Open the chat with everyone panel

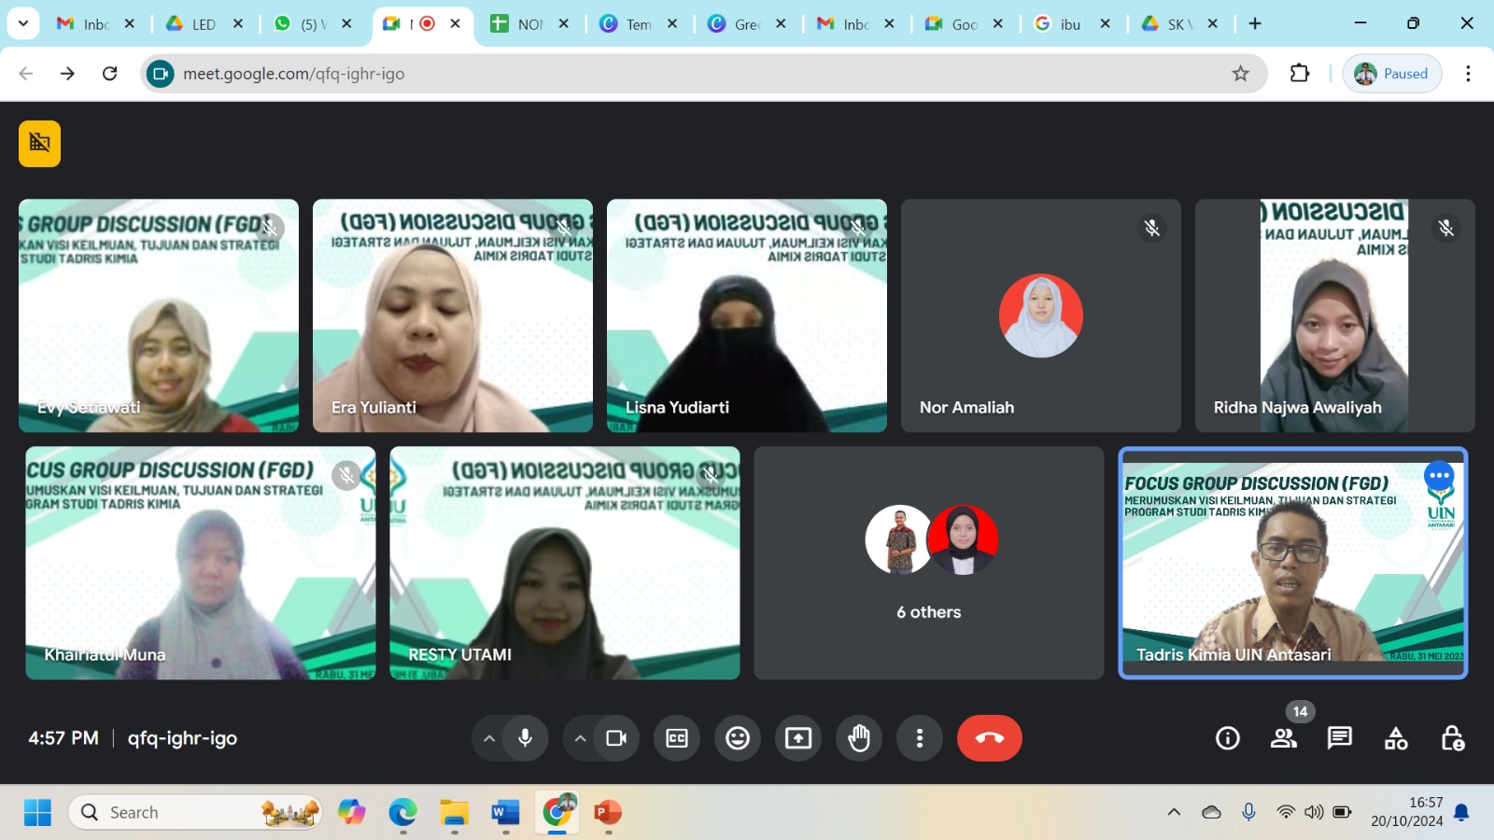1340,738
